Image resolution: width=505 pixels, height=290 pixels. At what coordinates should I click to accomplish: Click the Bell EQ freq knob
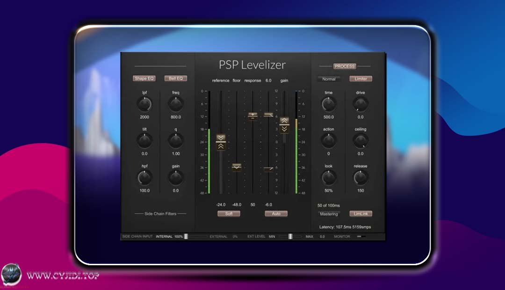pyautogui.click(x=175, y=104)
